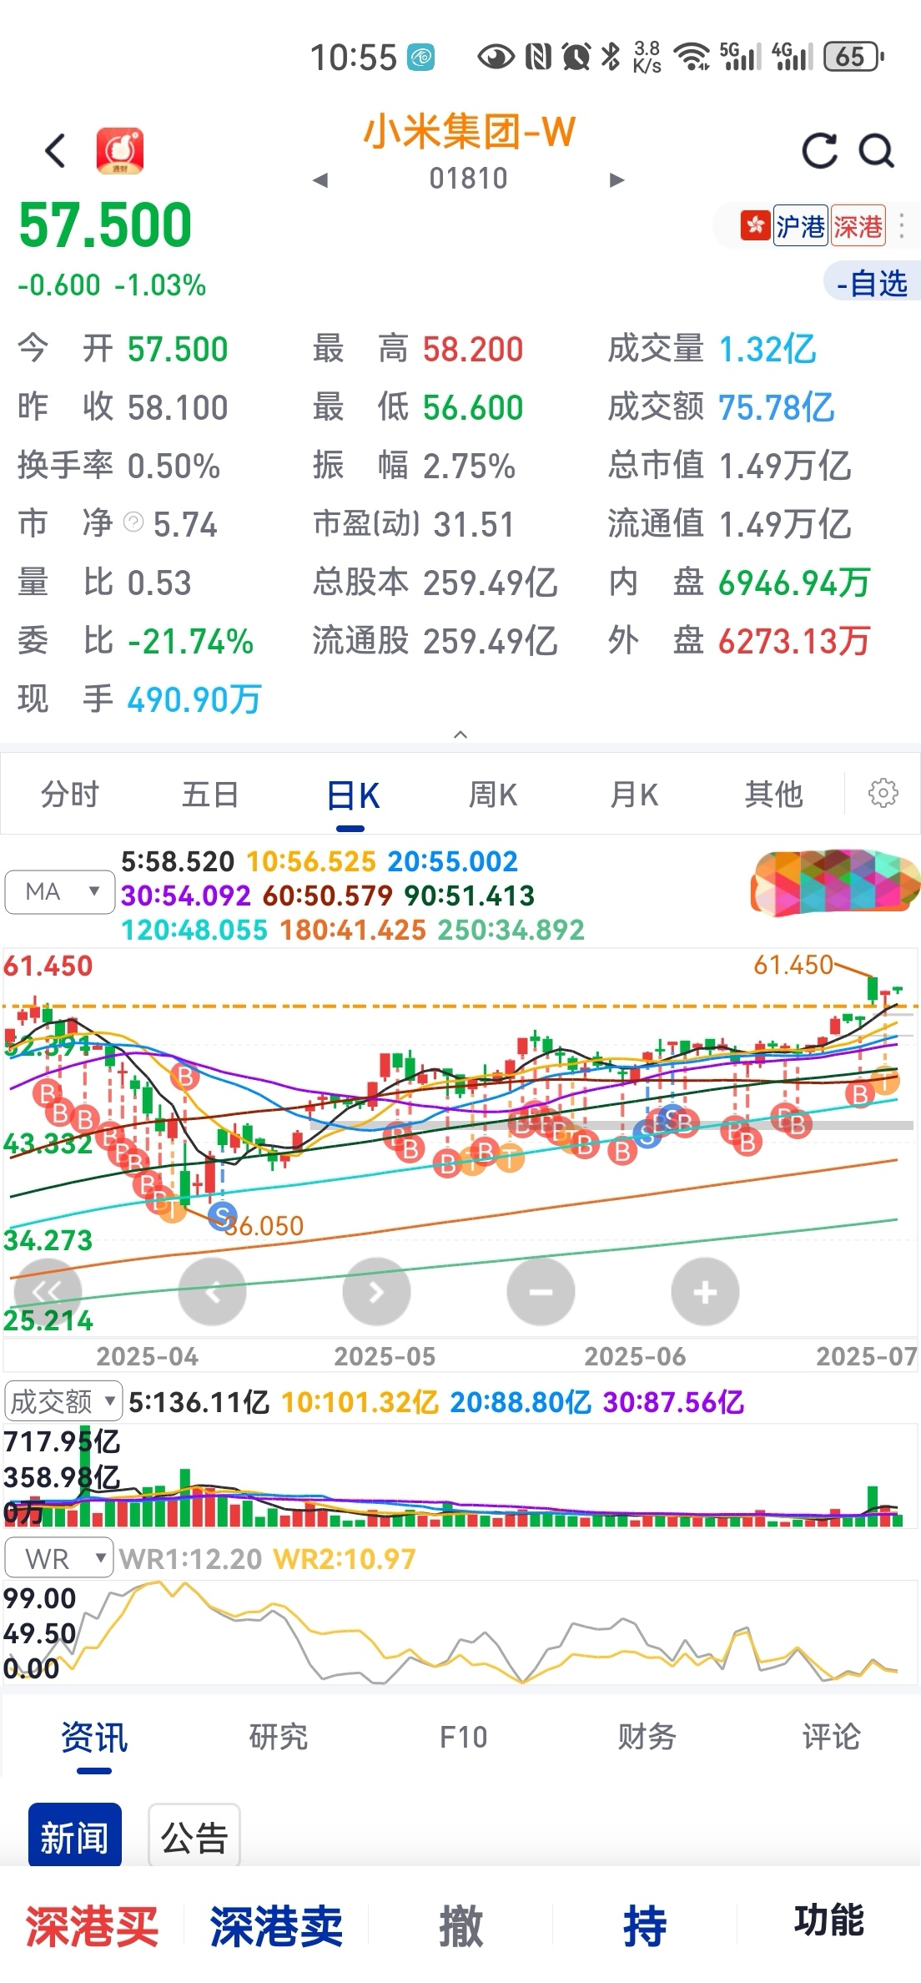Open the 评论 section tab
Screen dimensions: 921x1983
click(x=831, y=1737)
